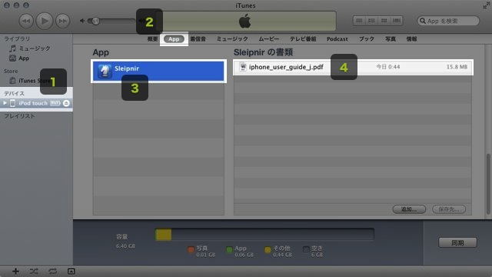492x277 pixels.
Task: Select iphone_user_guide_j.pdf file icon
Action: click(243, 67)
